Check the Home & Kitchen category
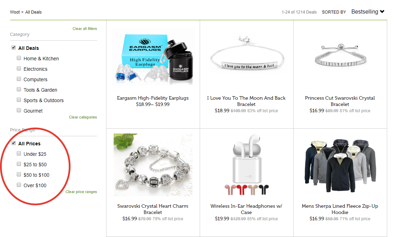 pos(19,58)
